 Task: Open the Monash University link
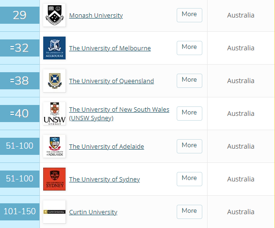tap(96, 15)
